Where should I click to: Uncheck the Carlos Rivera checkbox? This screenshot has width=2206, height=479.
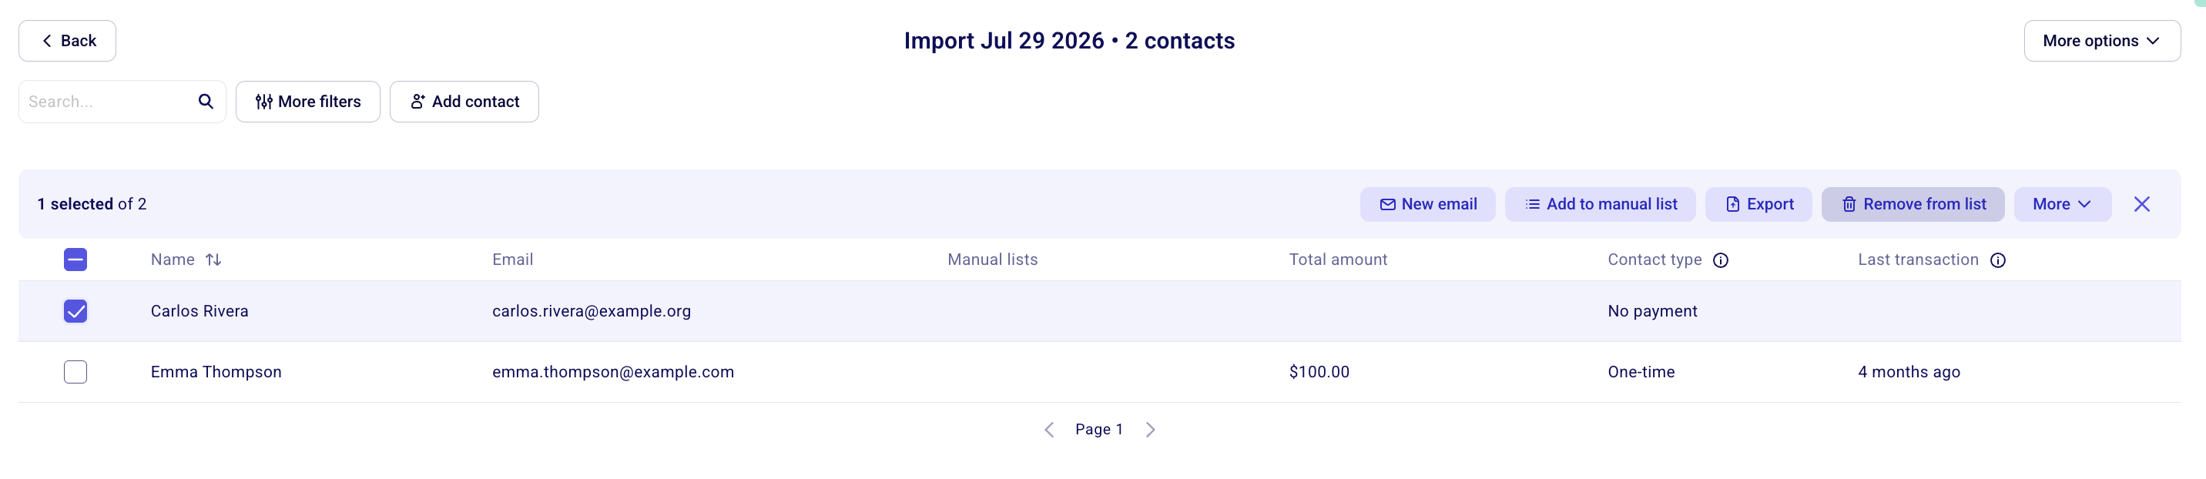[75, 311]
